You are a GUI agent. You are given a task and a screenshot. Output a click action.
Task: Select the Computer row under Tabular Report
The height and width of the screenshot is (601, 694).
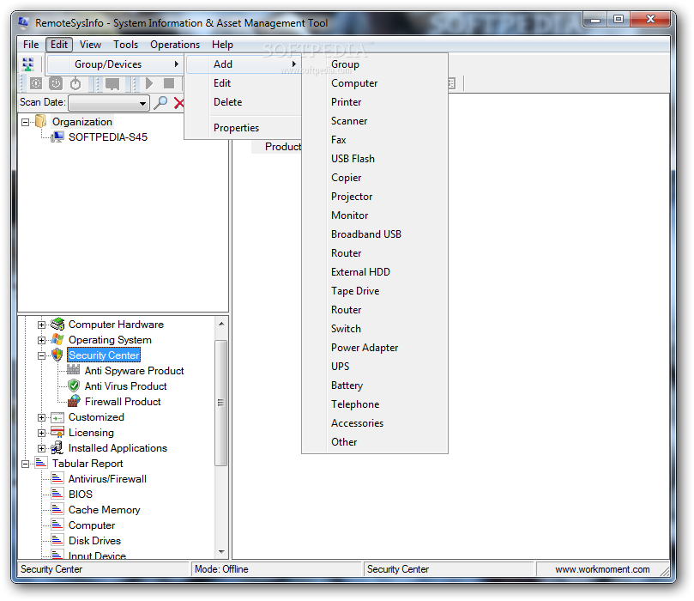point(92,525)
